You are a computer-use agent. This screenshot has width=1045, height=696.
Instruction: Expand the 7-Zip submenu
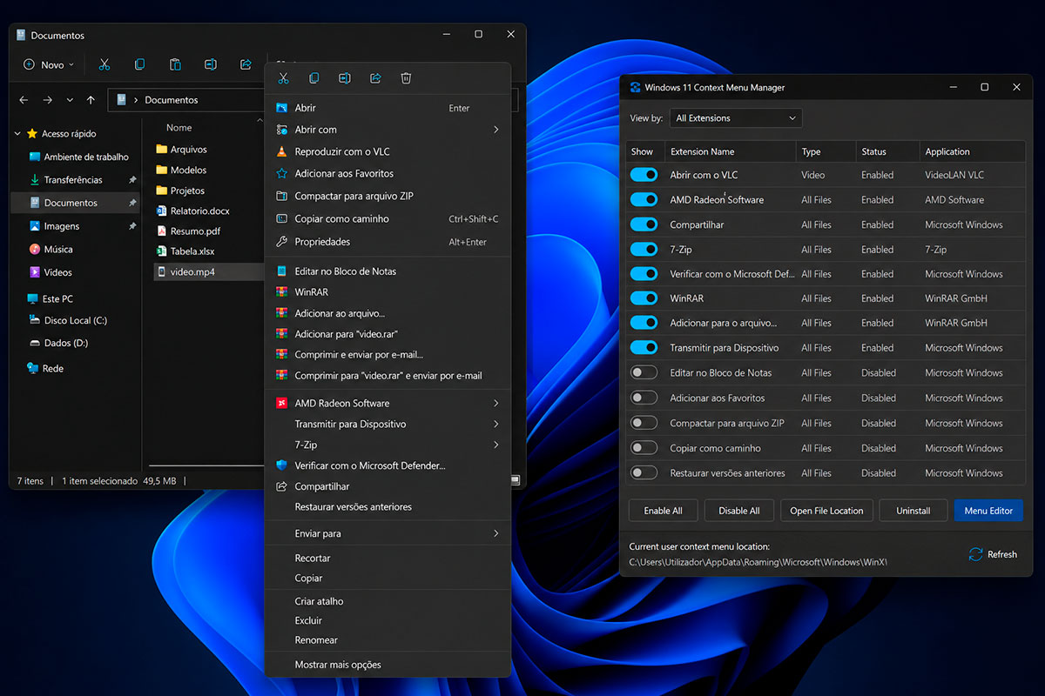[x=496, y=445]
